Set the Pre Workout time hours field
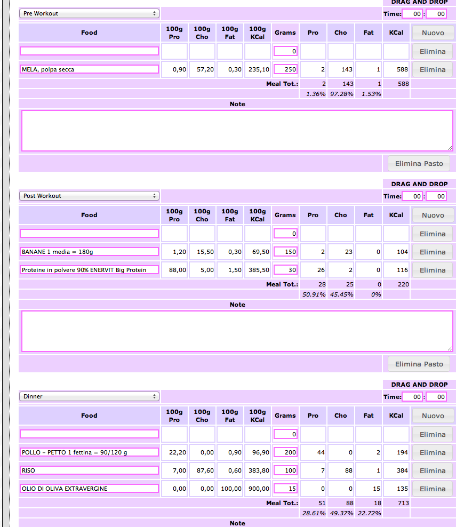464x527 pixels. [x=412, y=14]
